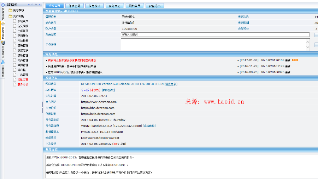
Task: Open the red 服务协议 tree item
Action: [23, 84]
